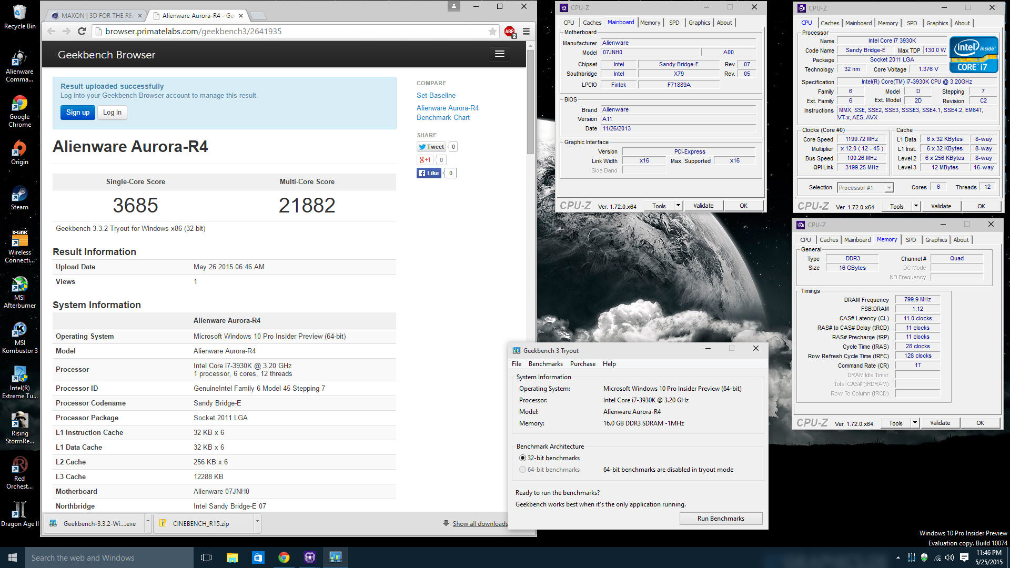Screen dimensions: 1010x568
Task: Expand Tools dropdown in CPU-Z Mainboard window
Action: pos(678,206)
